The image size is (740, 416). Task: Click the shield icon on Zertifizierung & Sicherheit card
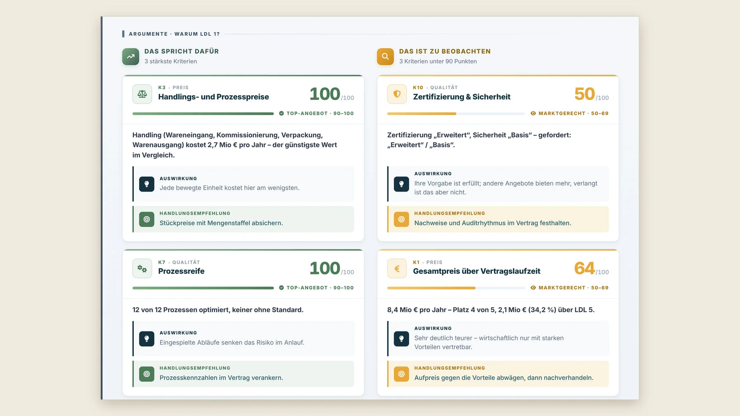[397, 94]
